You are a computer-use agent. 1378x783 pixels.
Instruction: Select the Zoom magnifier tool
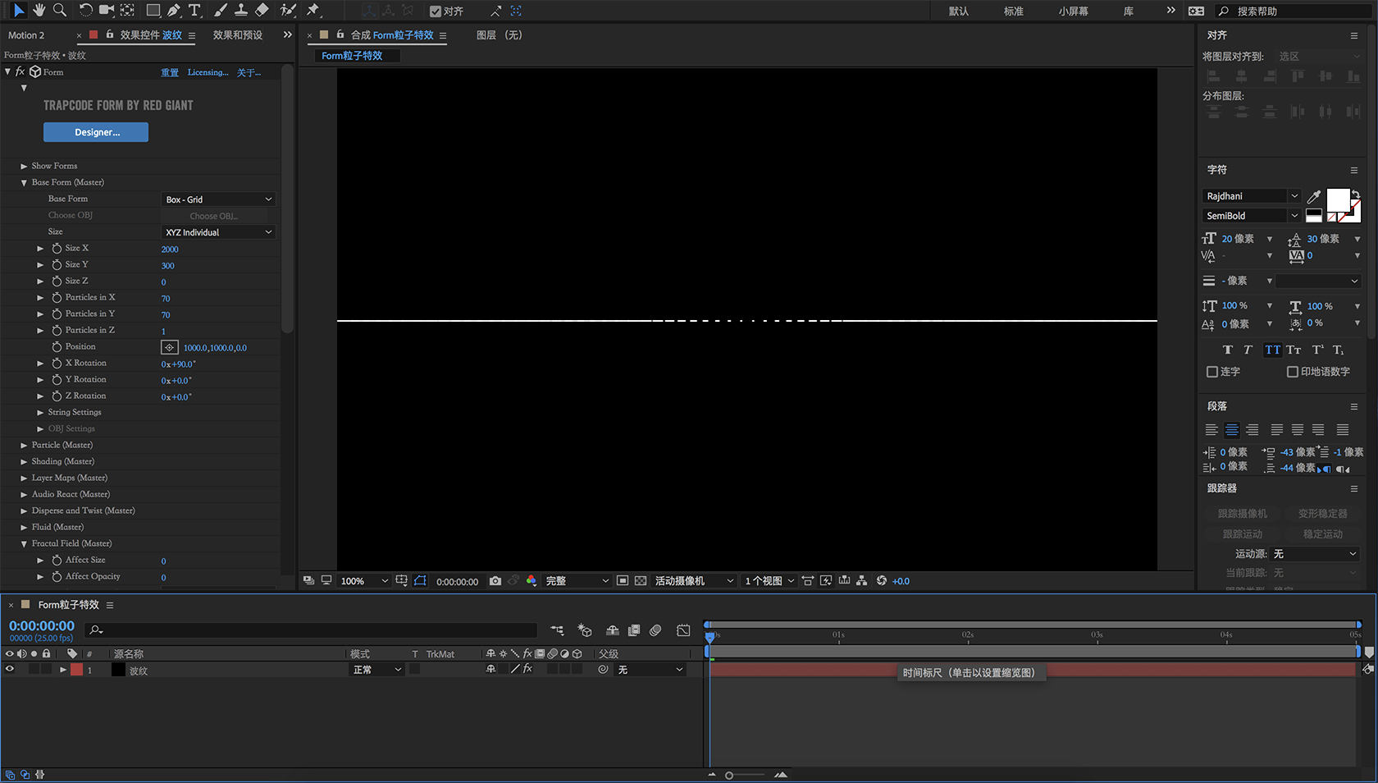pyautogui.click(x=59, y=11)
